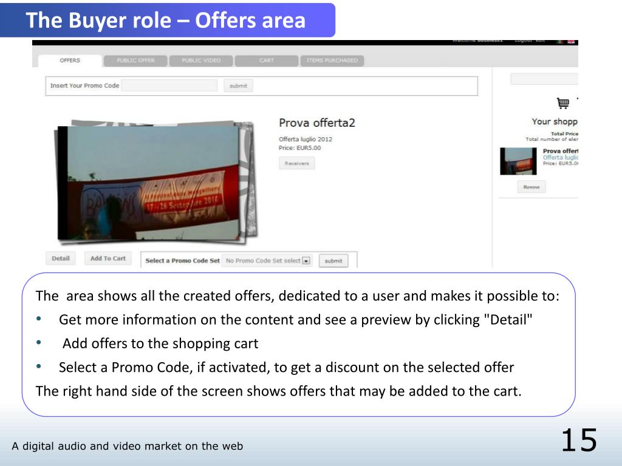Click the 'Select a Promo Code Set' label

pyautogui.click(x=182, y=261)
